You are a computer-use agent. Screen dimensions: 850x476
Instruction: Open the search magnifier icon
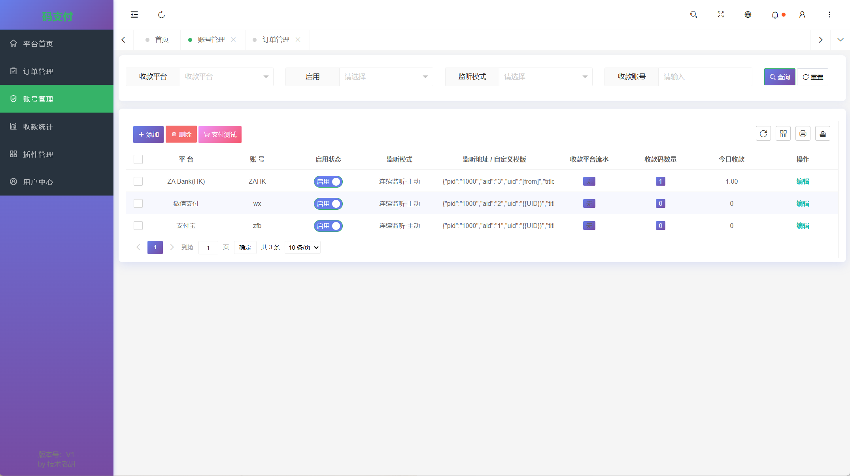(693, 15)
